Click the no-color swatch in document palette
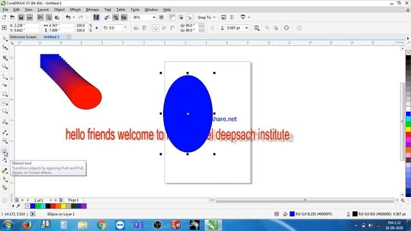This screenshot has height=231, width=411. pyautogui.click(x=27, y=206)
